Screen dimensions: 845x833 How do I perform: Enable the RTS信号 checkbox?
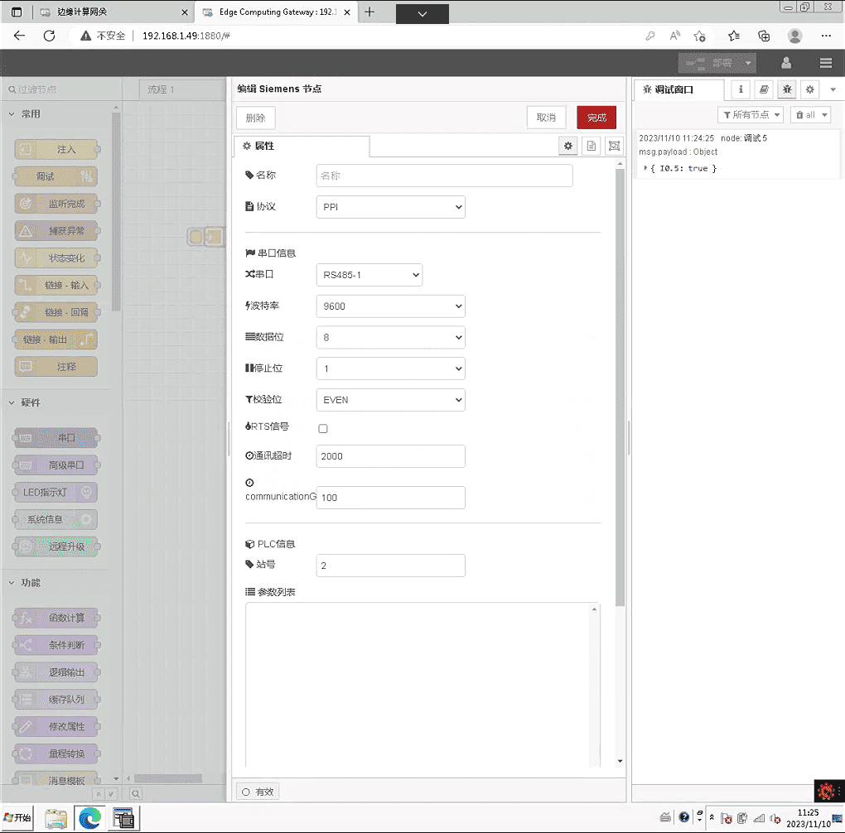tap(323, 428)
